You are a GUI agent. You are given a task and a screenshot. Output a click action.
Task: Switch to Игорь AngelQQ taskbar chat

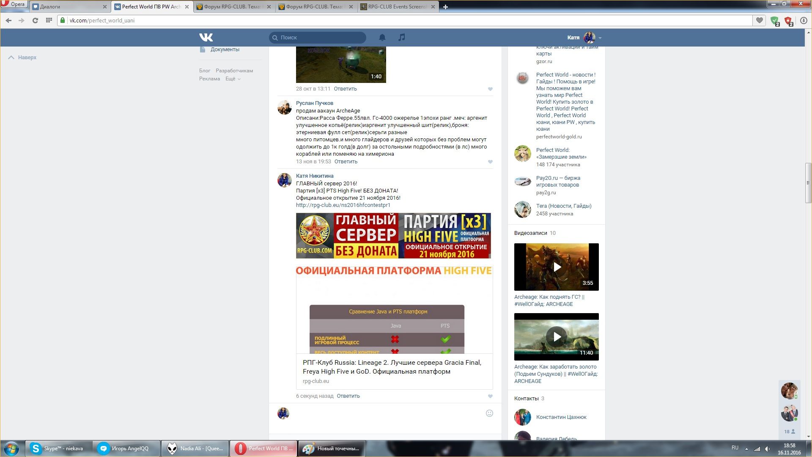pyautogui.click(x=126, y=449)
